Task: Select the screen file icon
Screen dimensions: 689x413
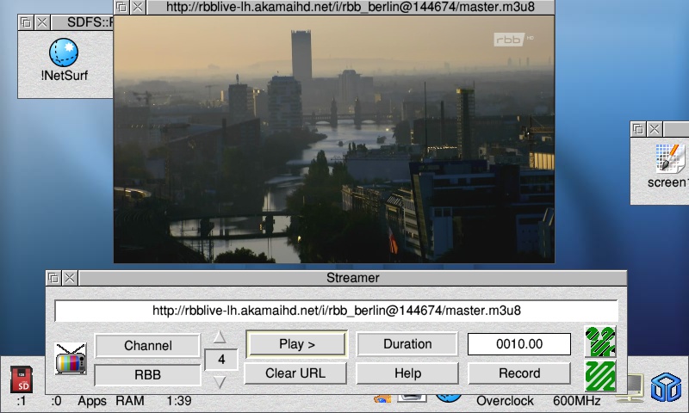Action: (668, 159)
